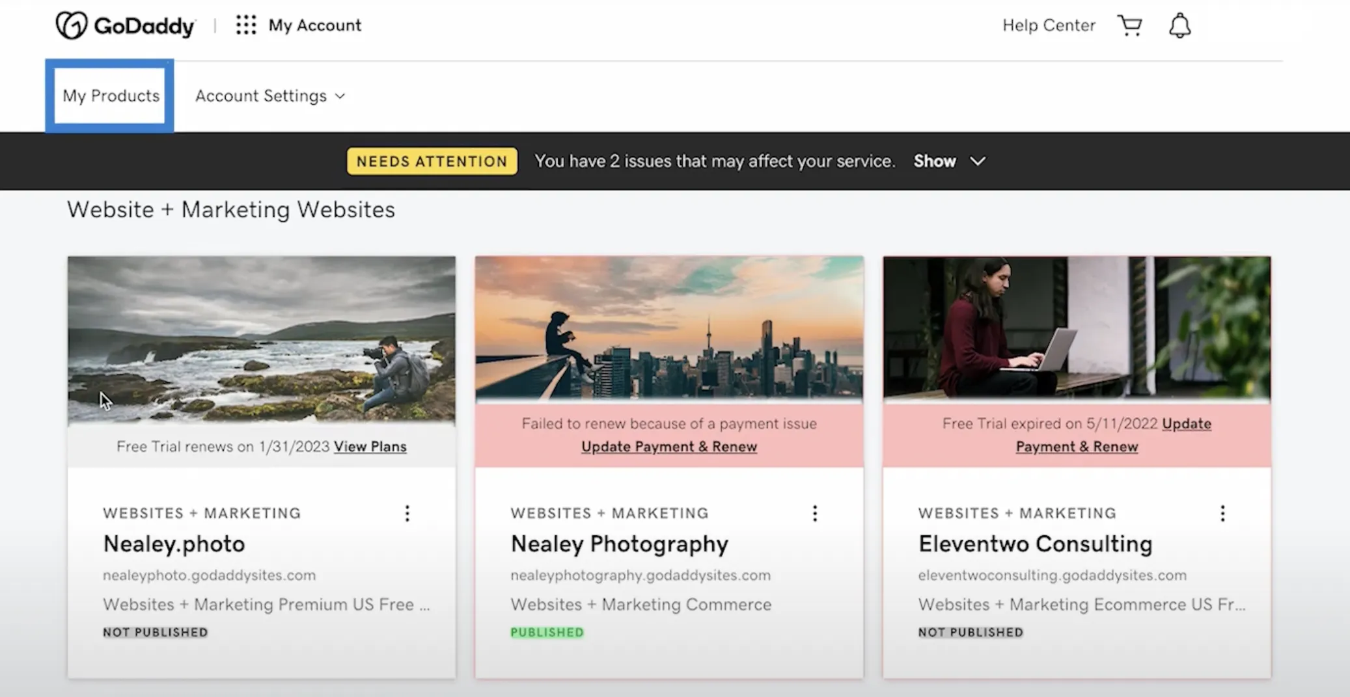Click Websites + Marketing Commerce plan text

[x=641, y=605]
